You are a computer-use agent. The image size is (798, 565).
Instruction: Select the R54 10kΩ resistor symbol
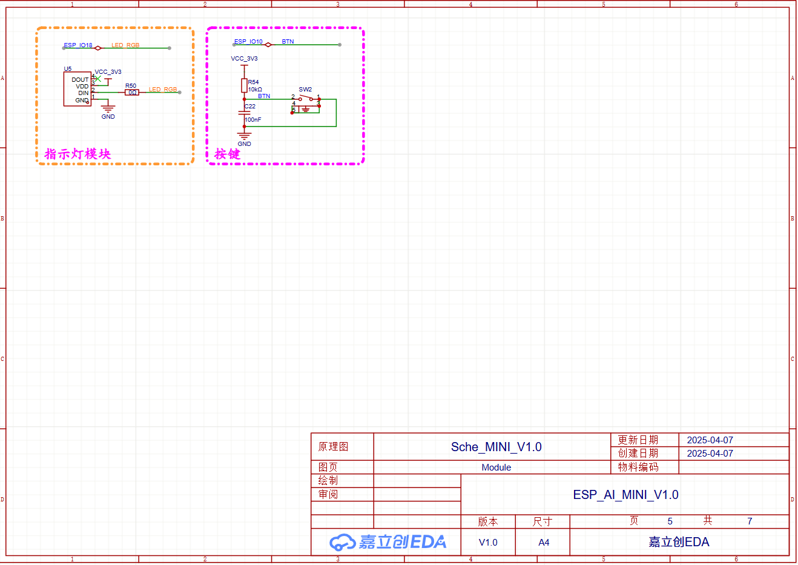click(244, 85)
